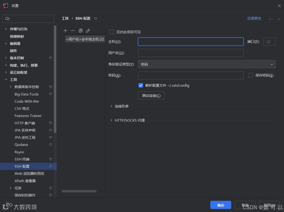Click the forward navigation arrow

278,19
